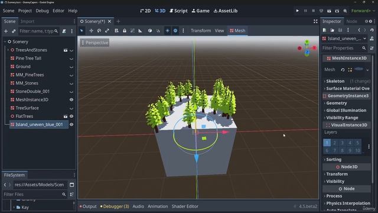Show the hidden MM_PineTrees node
Screen dimensions: 378x213
[71, 75]
